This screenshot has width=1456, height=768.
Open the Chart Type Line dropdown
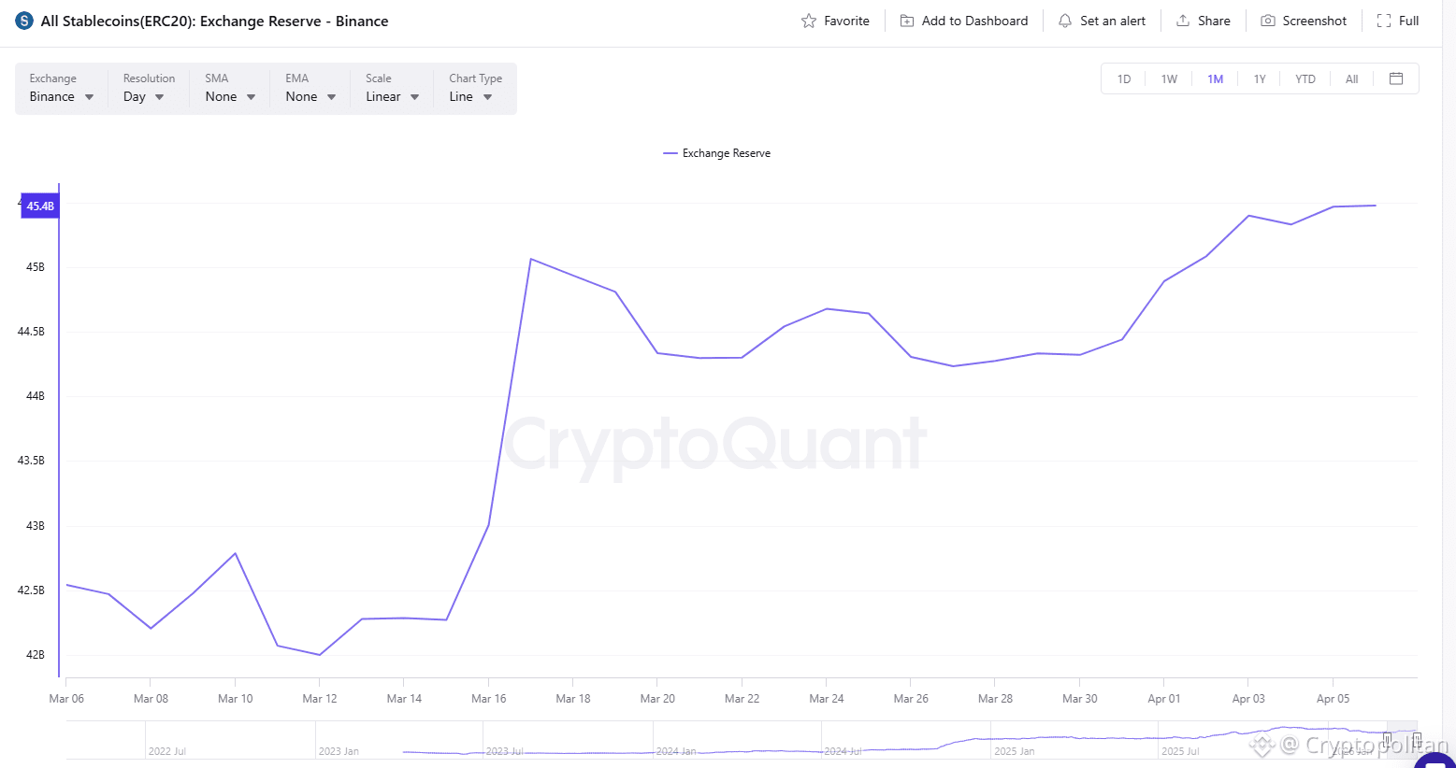pos(470,97)
